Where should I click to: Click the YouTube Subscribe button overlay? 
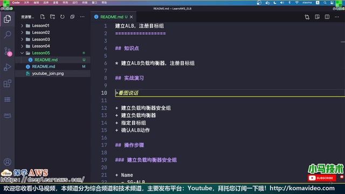coord(322,178)
